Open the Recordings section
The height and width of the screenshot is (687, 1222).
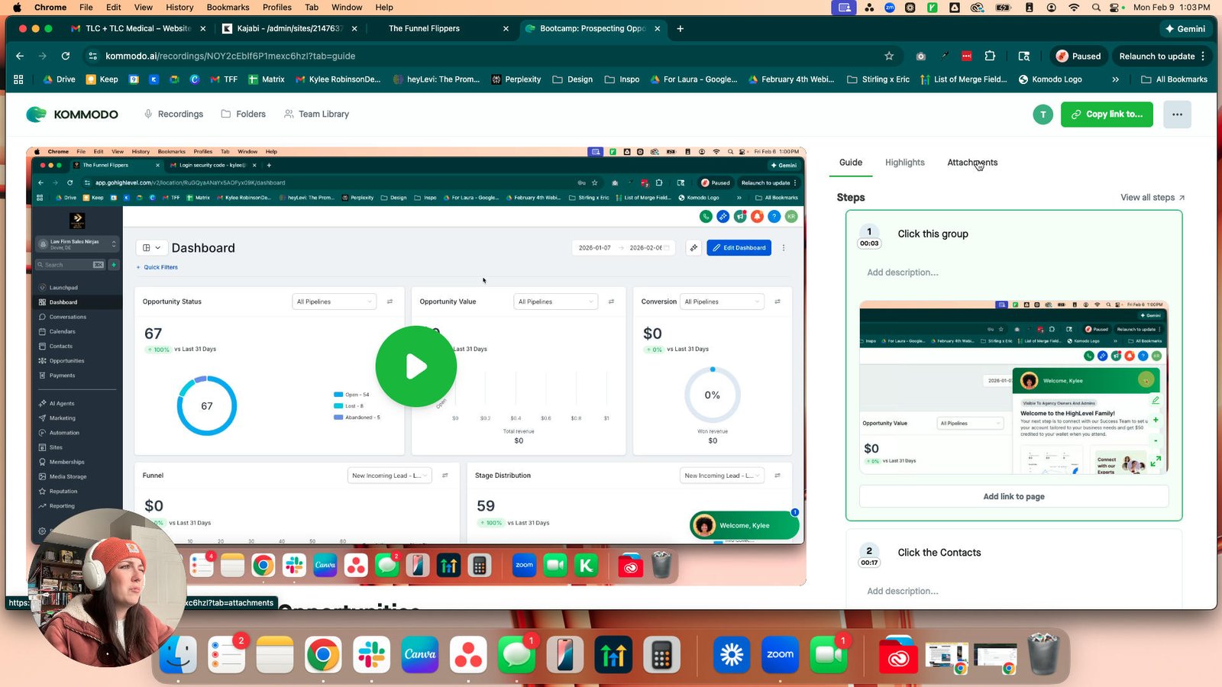click(173, 114)
